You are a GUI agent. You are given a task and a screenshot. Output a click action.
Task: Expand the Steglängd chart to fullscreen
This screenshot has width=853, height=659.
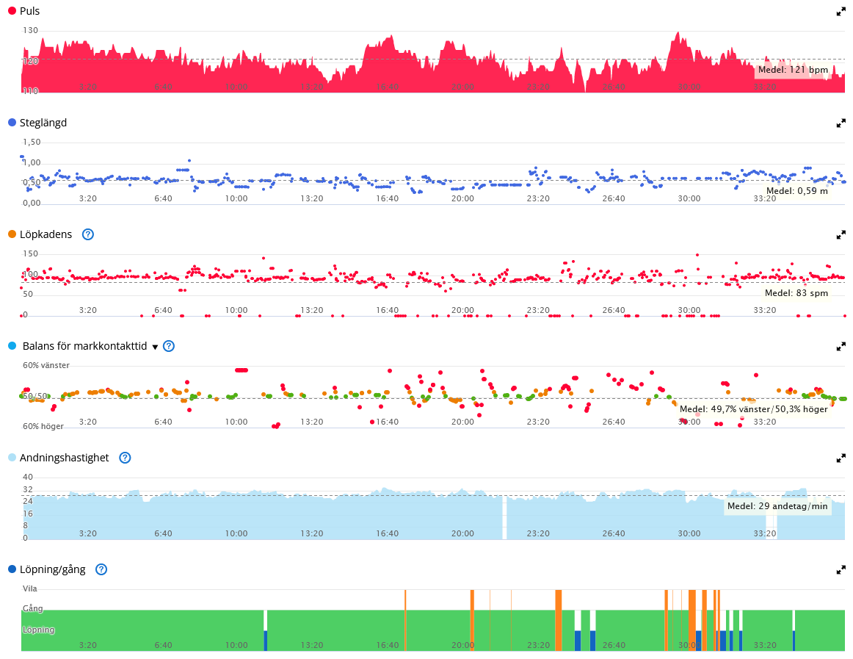[841, 123]
